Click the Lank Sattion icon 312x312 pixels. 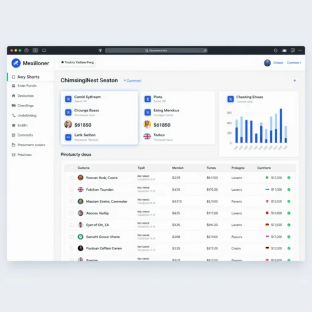tap(68, 137)
